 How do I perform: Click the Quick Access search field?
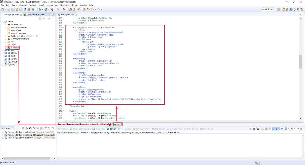click(268, 9)
